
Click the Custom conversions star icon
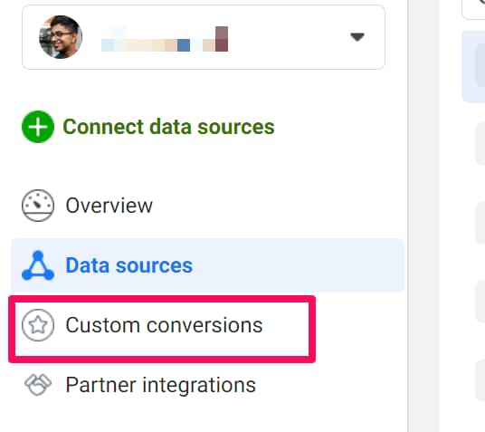(x=38, y=325)
